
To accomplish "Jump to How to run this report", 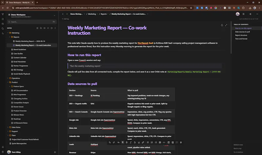I will point(243,28).
